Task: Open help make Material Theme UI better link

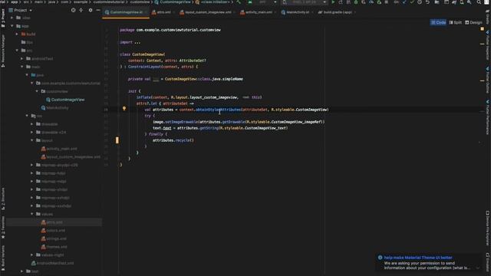Action: (418, 258)
